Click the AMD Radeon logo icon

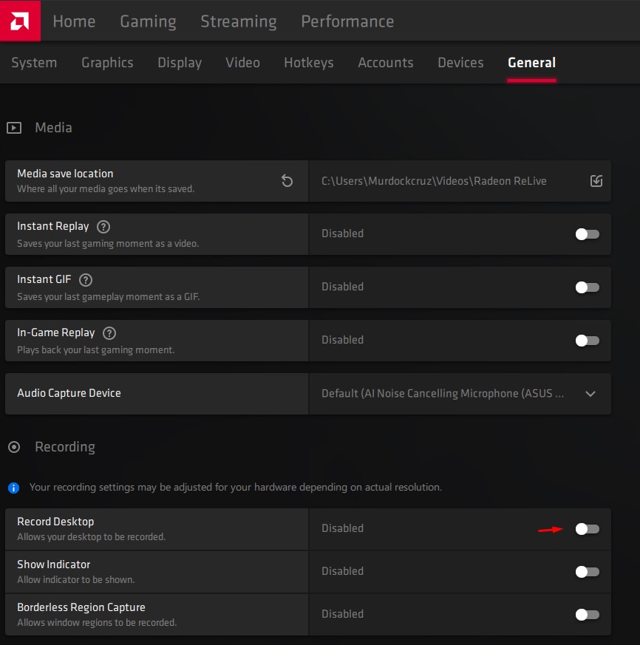20,20
